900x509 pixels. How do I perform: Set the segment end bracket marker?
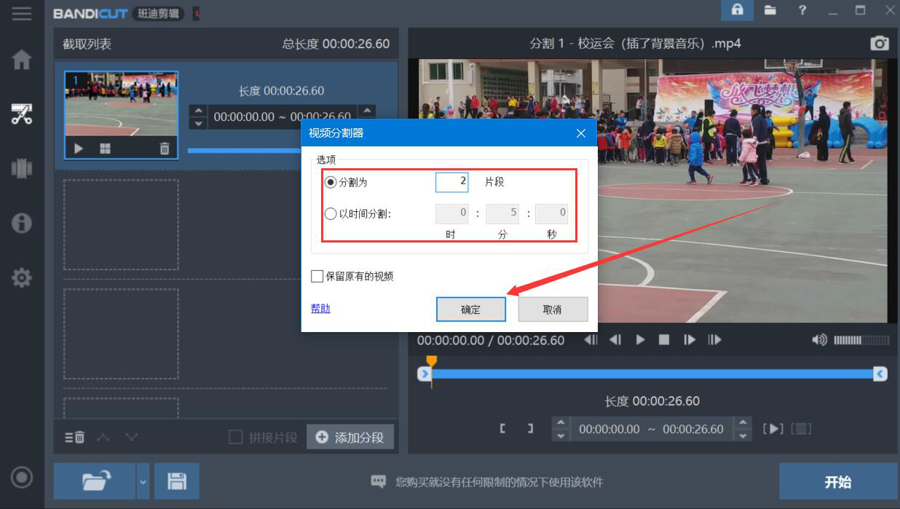pos(531,429)
